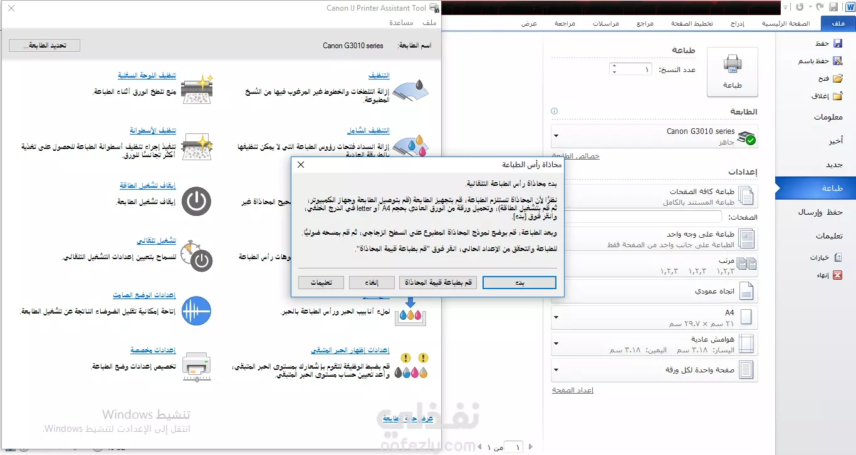Click the Save floppy icon in Word quick access toolbar
Viewport: 856px width, 455px height.
(833, 7)
